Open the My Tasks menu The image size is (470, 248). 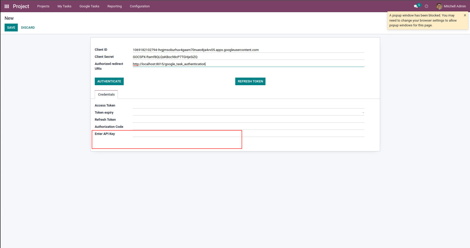pyautogui.click(x=65, y=6)
